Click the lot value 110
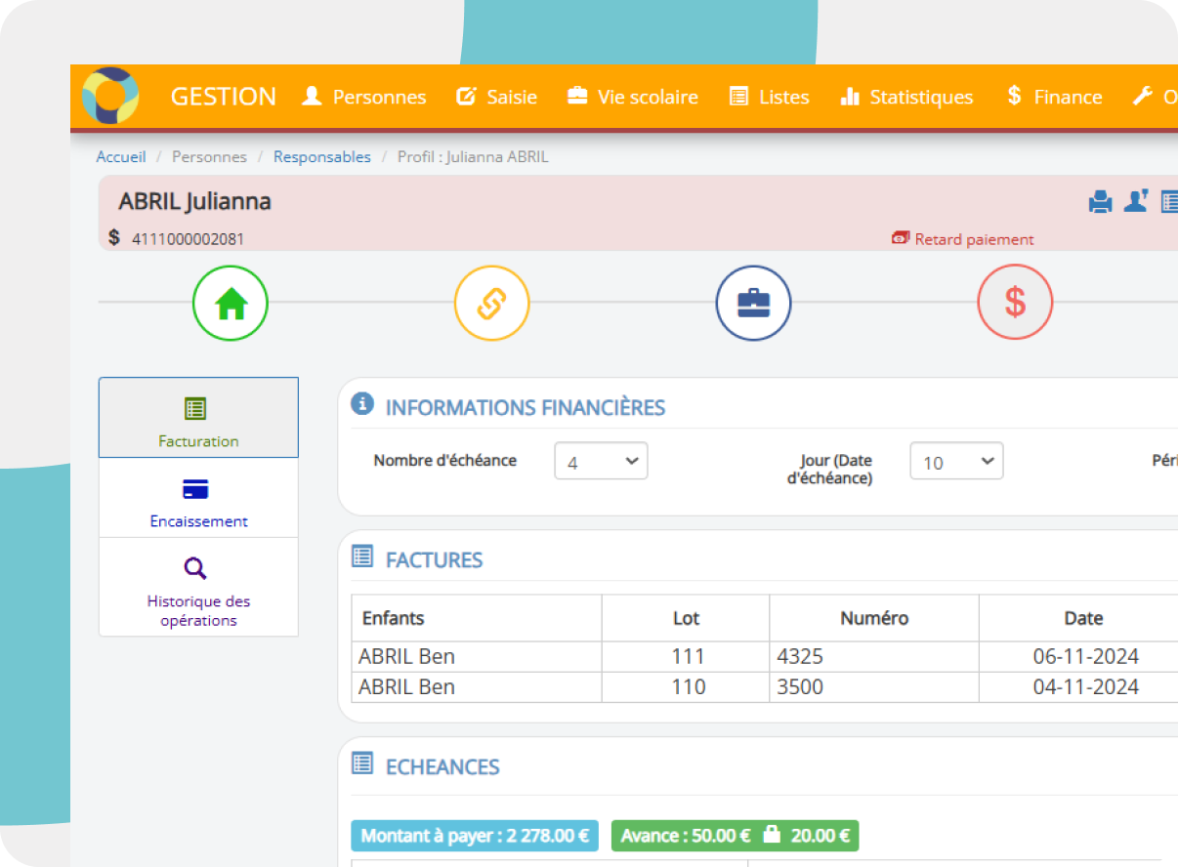The width and height of the screenshot is (1178, 867). coord(689,686)
